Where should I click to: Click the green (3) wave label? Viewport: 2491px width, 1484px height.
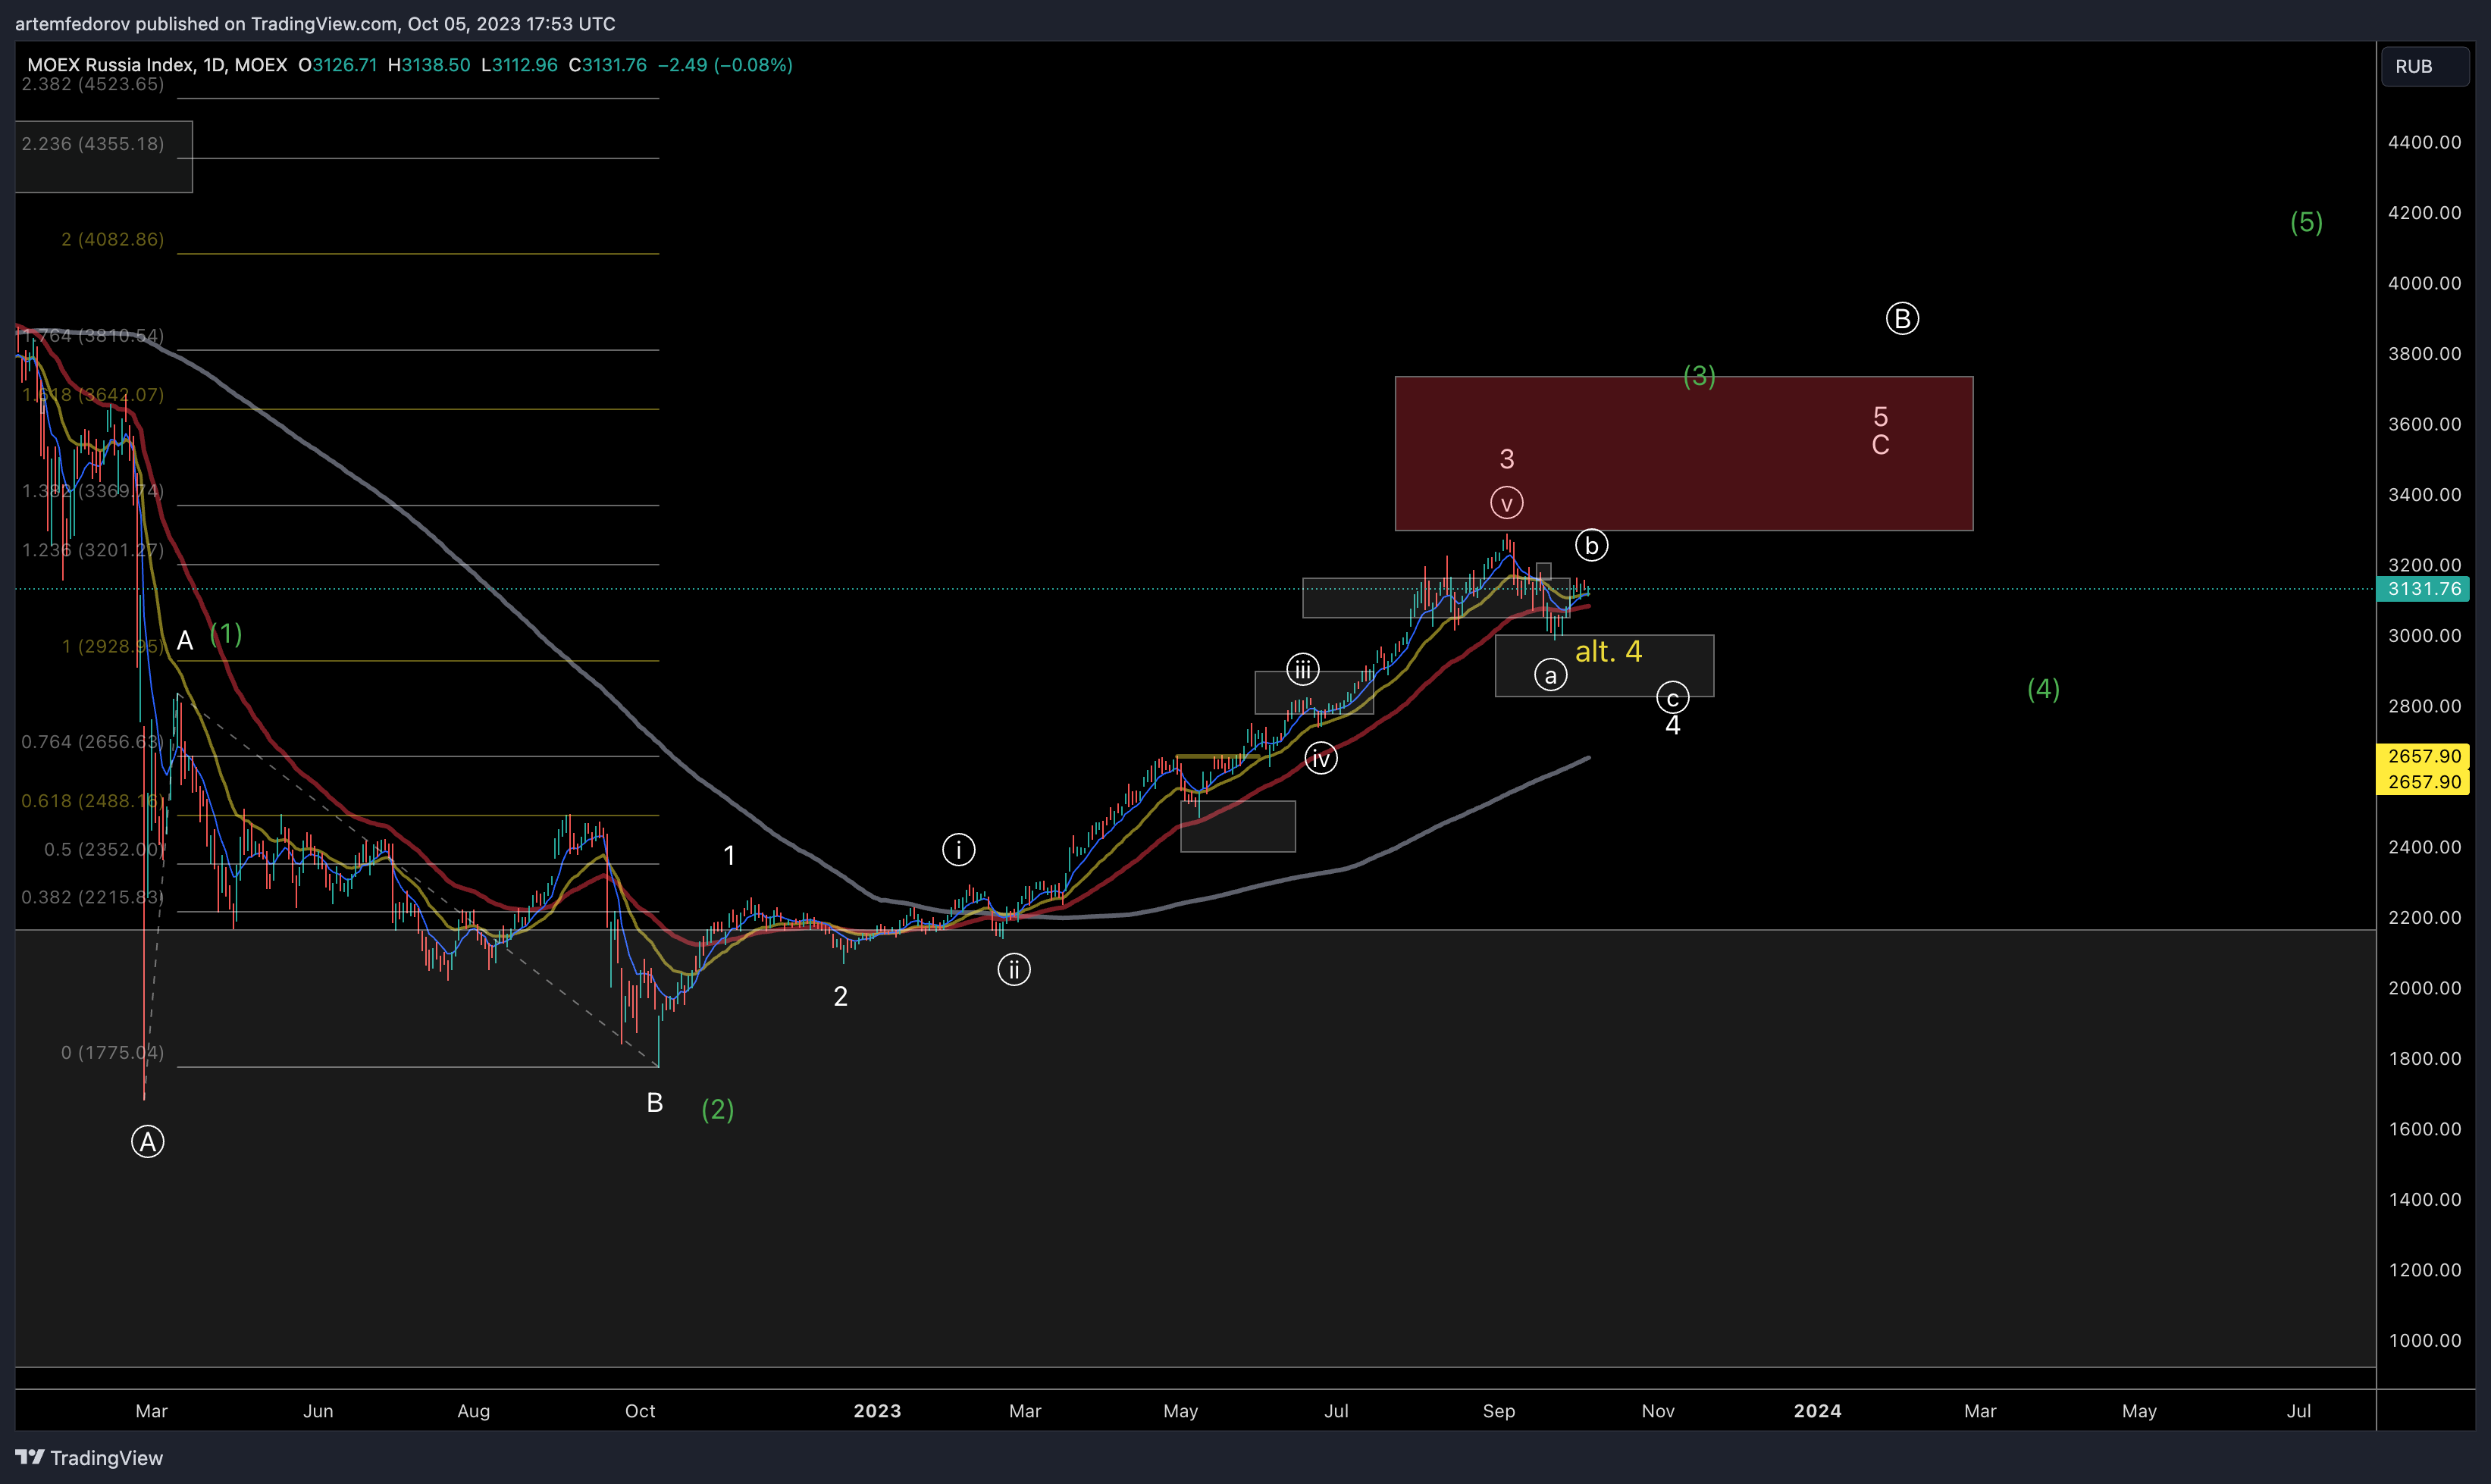point(1699,376)
